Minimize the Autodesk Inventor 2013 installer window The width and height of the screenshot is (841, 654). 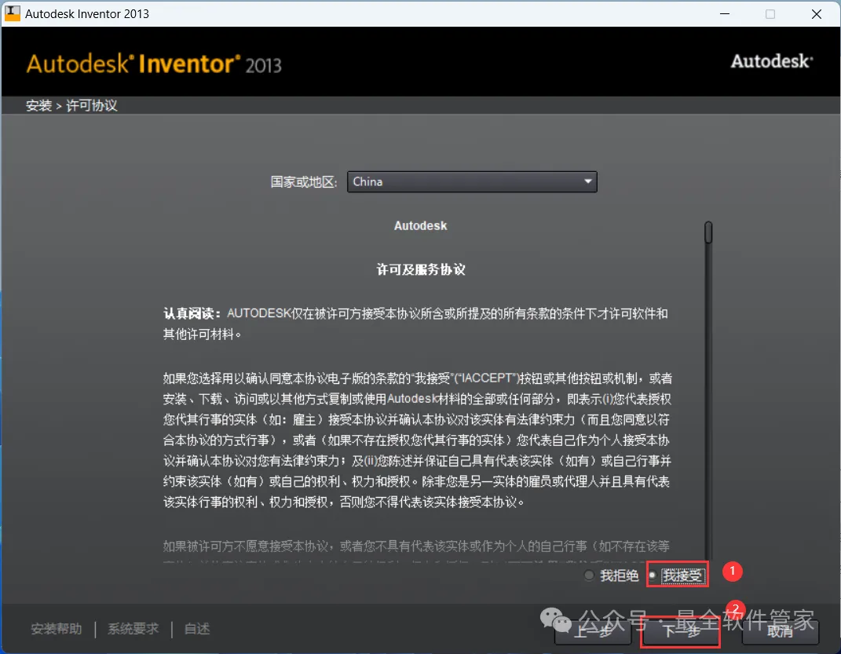click(725, 14)
